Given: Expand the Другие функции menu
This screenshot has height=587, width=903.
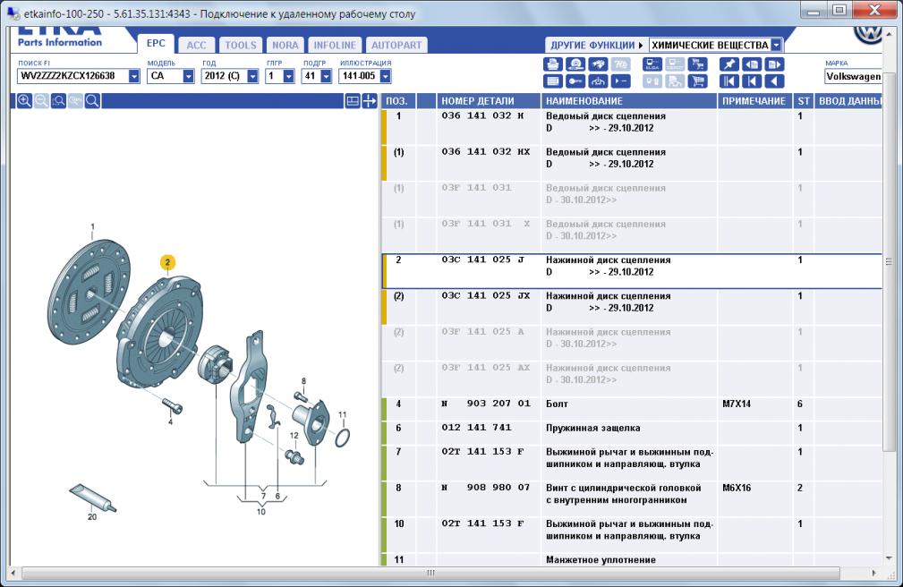Looking at the screenshot, I should pyautogui.click(x=596, y=45).
